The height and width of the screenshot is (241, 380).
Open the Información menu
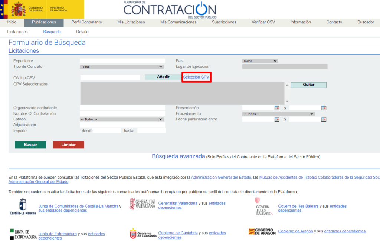point(301,22)
